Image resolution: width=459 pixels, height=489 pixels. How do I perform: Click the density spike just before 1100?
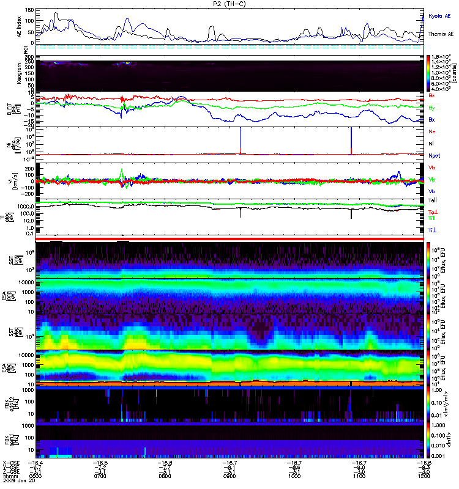[351, 141]
